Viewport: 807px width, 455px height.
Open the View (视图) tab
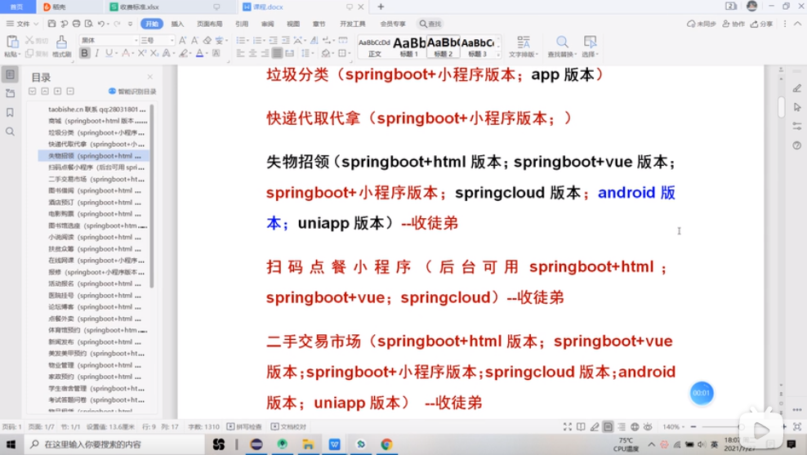coord(293,24)
